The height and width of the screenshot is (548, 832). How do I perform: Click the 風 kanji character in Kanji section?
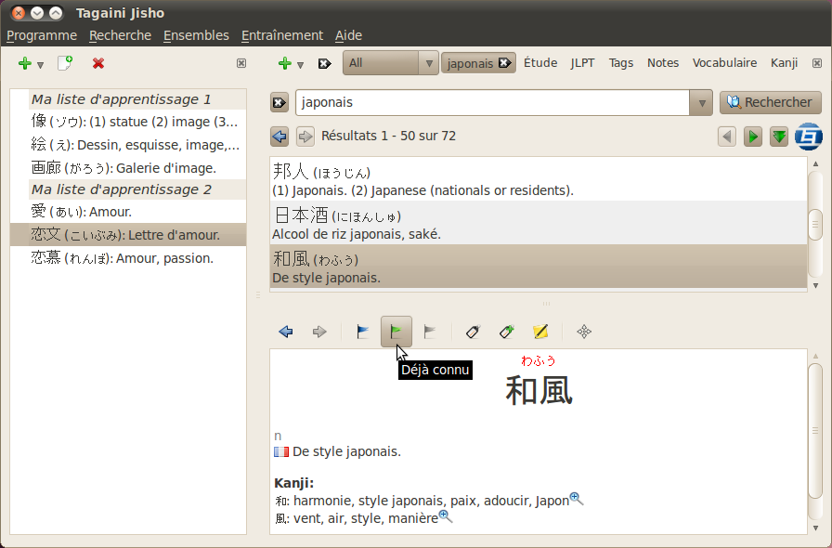(281, 518)
